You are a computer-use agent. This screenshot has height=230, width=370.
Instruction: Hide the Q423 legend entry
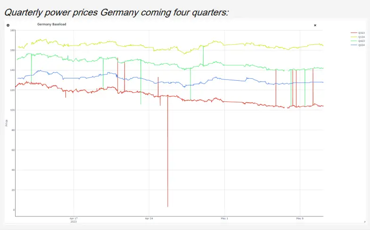pyautogui.click(x=362, y=41)
